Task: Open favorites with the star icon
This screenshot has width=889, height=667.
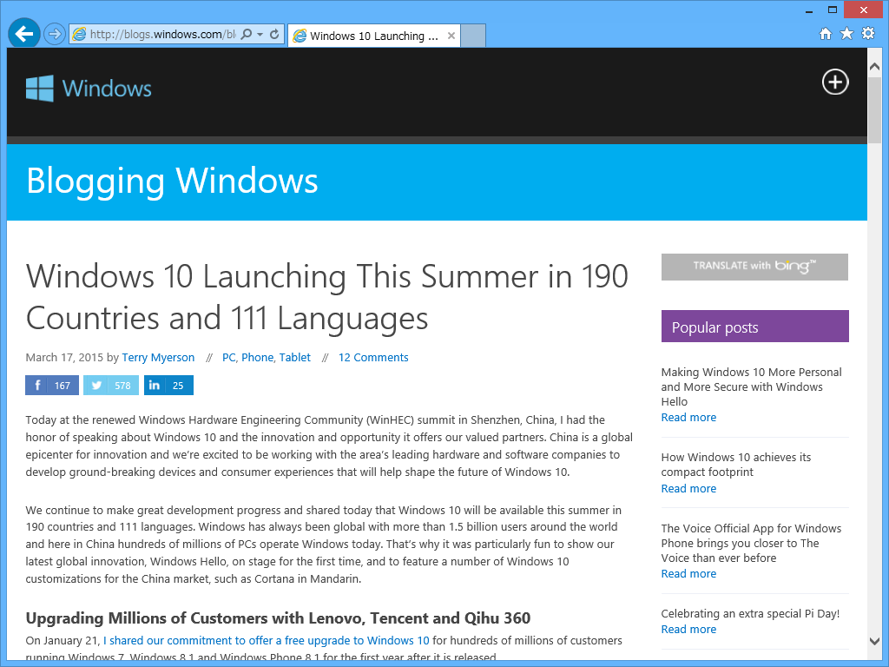Action: point(846,35)
